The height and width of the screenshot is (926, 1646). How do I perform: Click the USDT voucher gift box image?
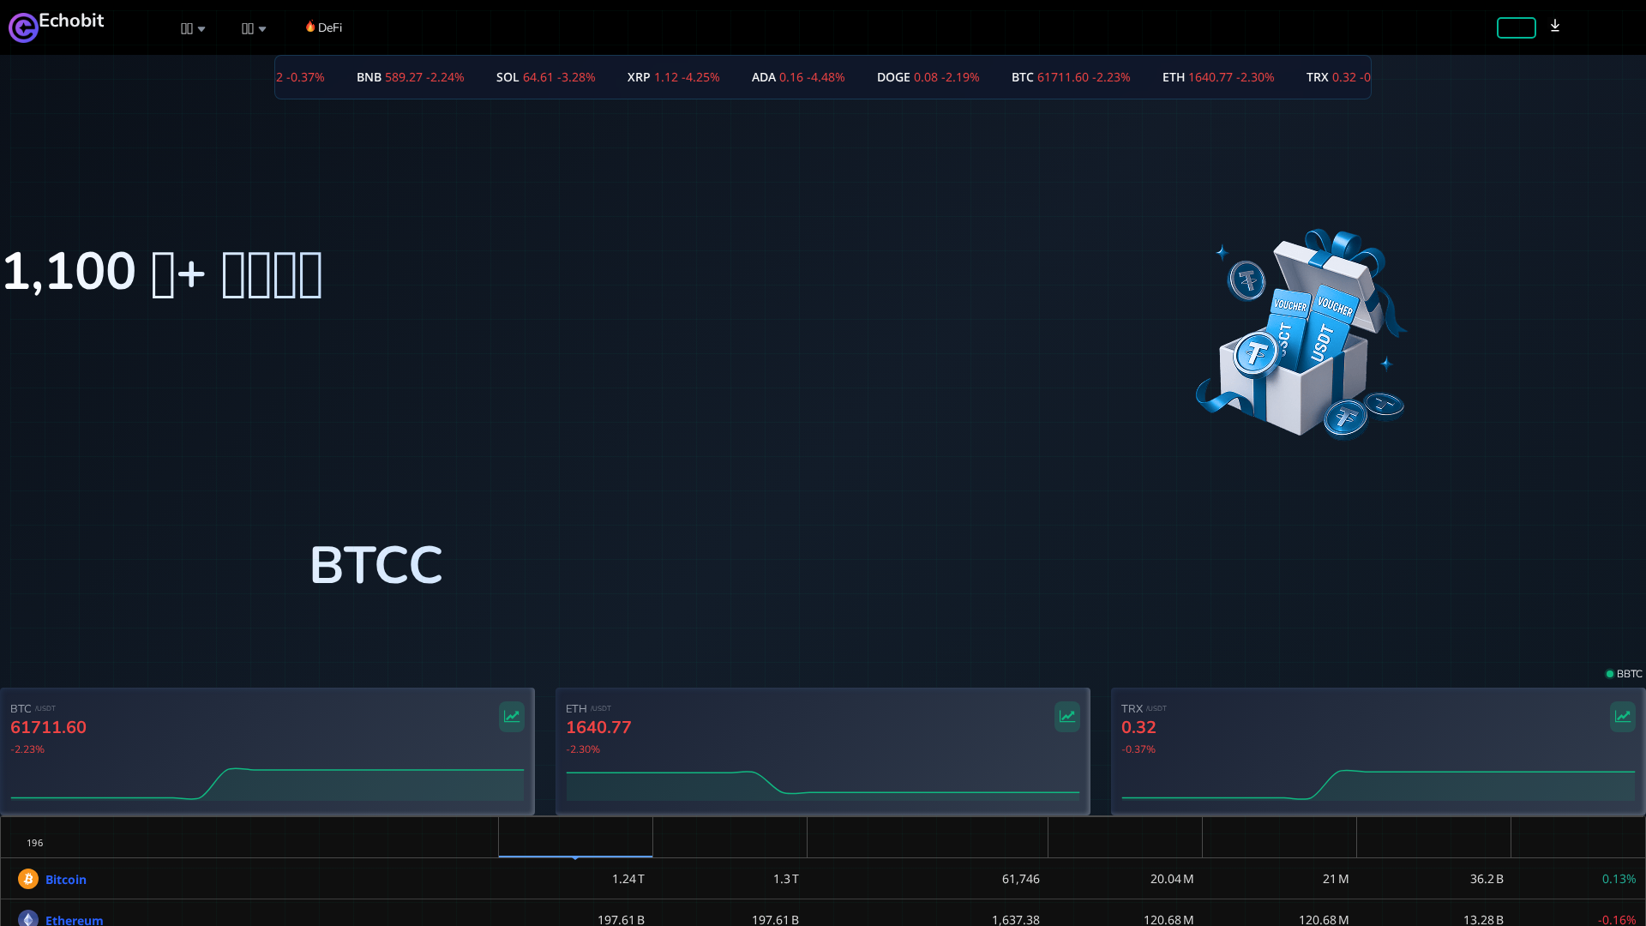[1301, 334]
